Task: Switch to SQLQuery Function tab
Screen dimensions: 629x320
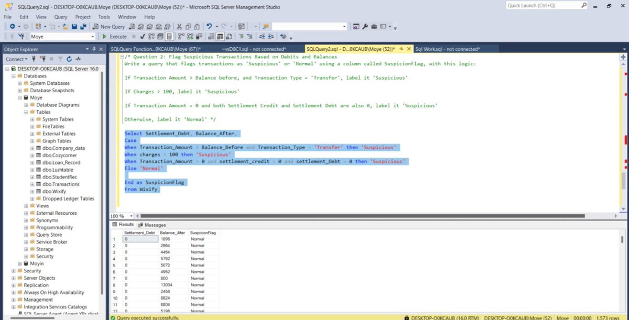Action: pyautogui.click(x=156, y=49)
